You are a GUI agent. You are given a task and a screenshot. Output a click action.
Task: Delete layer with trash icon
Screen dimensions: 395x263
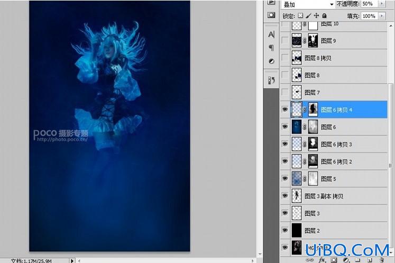(x=381, y=260)
